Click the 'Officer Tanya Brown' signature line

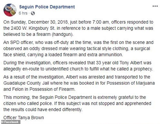pos(23,118)
